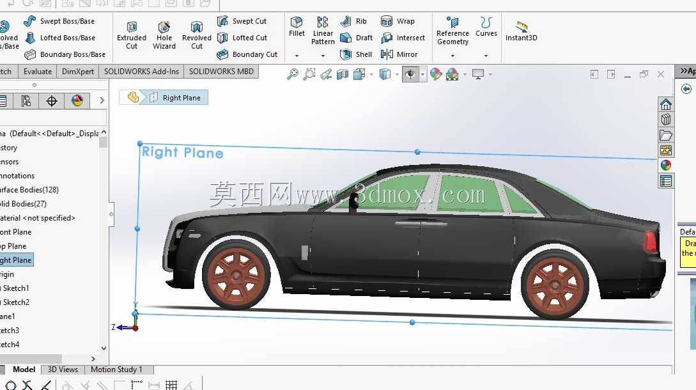The height and width of the screenshot is (390, 696).
Task: Select the Swept Cut tool
Action: pyautogui.click(x=242, y=21)
